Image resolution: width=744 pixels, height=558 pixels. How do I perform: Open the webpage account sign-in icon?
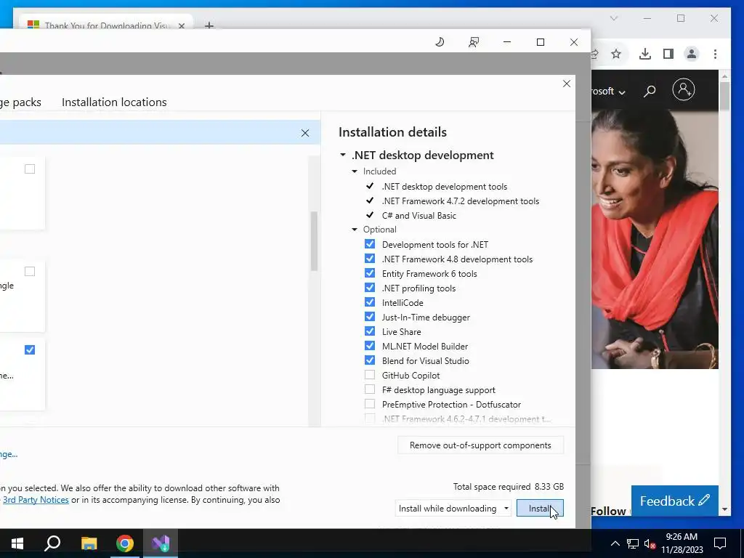(x=684, y=89)
